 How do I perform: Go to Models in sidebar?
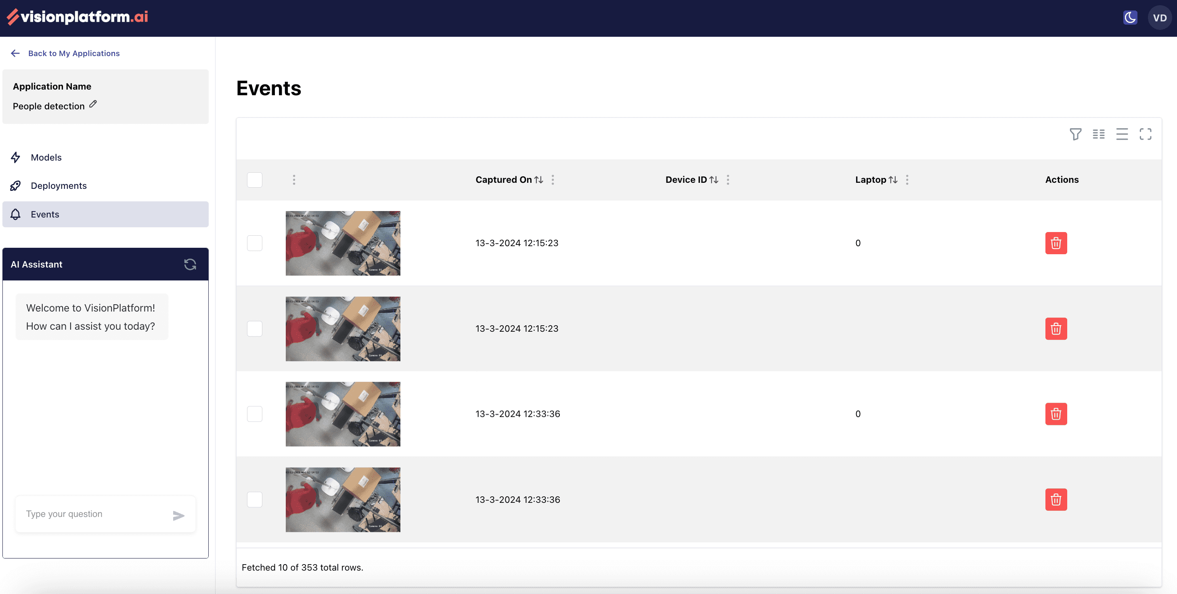pyautogui.click(x=46, y=157)
